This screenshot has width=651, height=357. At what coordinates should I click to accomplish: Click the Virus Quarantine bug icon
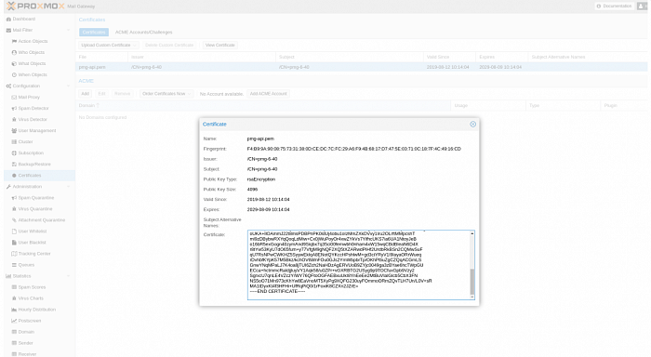tap(14, 209)
